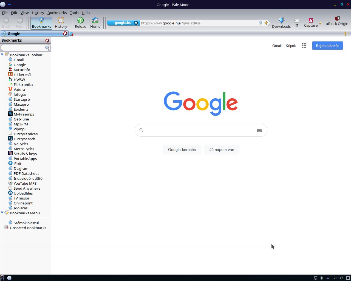Viewport: 351px width, 281px height.
Task: Reload the current page
Action: coord(81,23)
